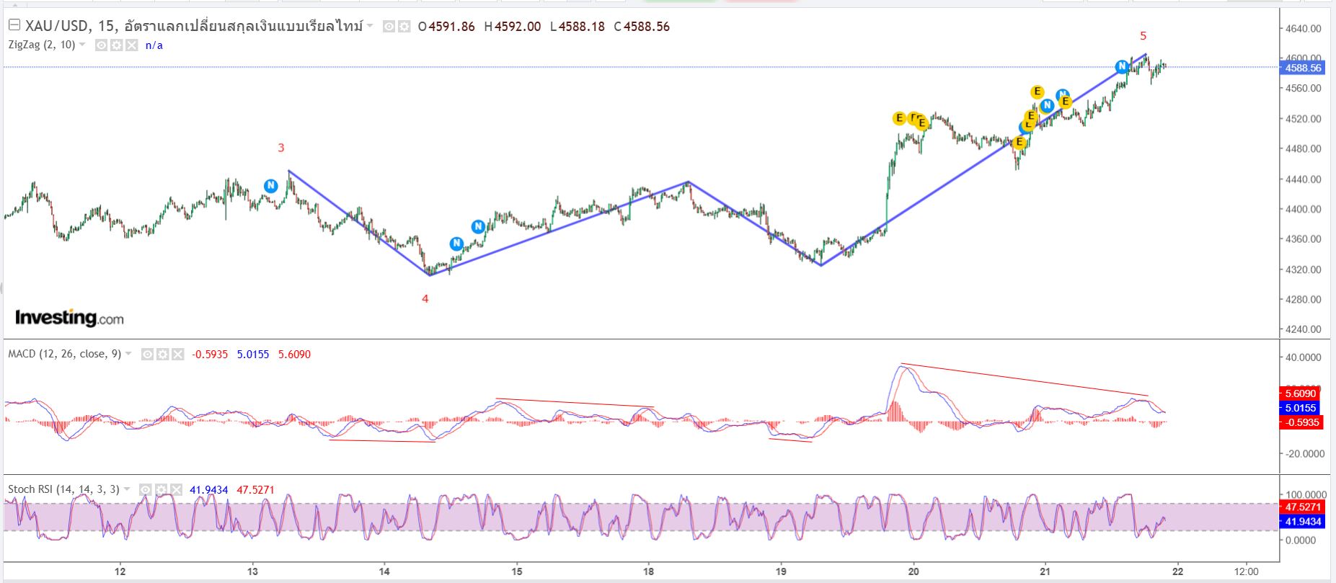Click the C4588.56 close price value
Viewport: 1336px width, 583px height.
pyautogui.click(x=642, y=27)
